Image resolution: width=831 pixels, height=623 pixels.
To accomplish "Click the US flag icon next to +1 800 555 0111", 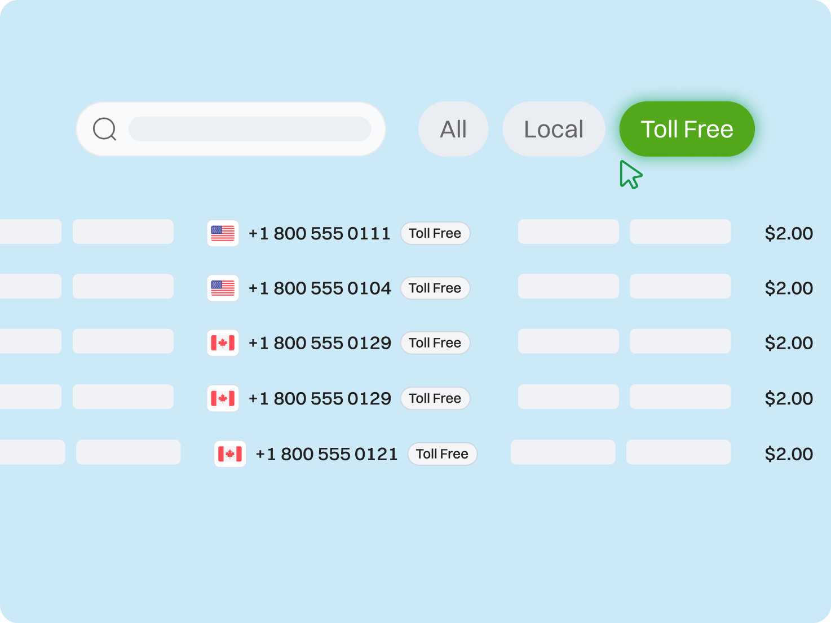I will (223, 233).
